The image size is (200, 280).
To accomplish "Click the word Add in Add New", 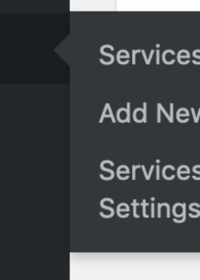I will [x=123, y=113].
